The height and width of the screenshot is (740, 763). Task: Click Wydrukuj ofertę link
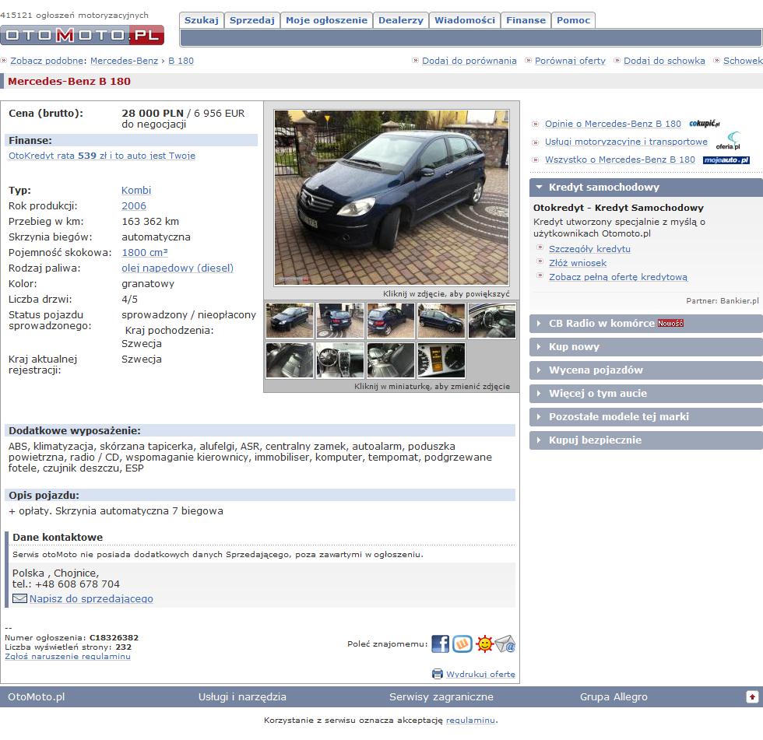(x=481, y=675)
